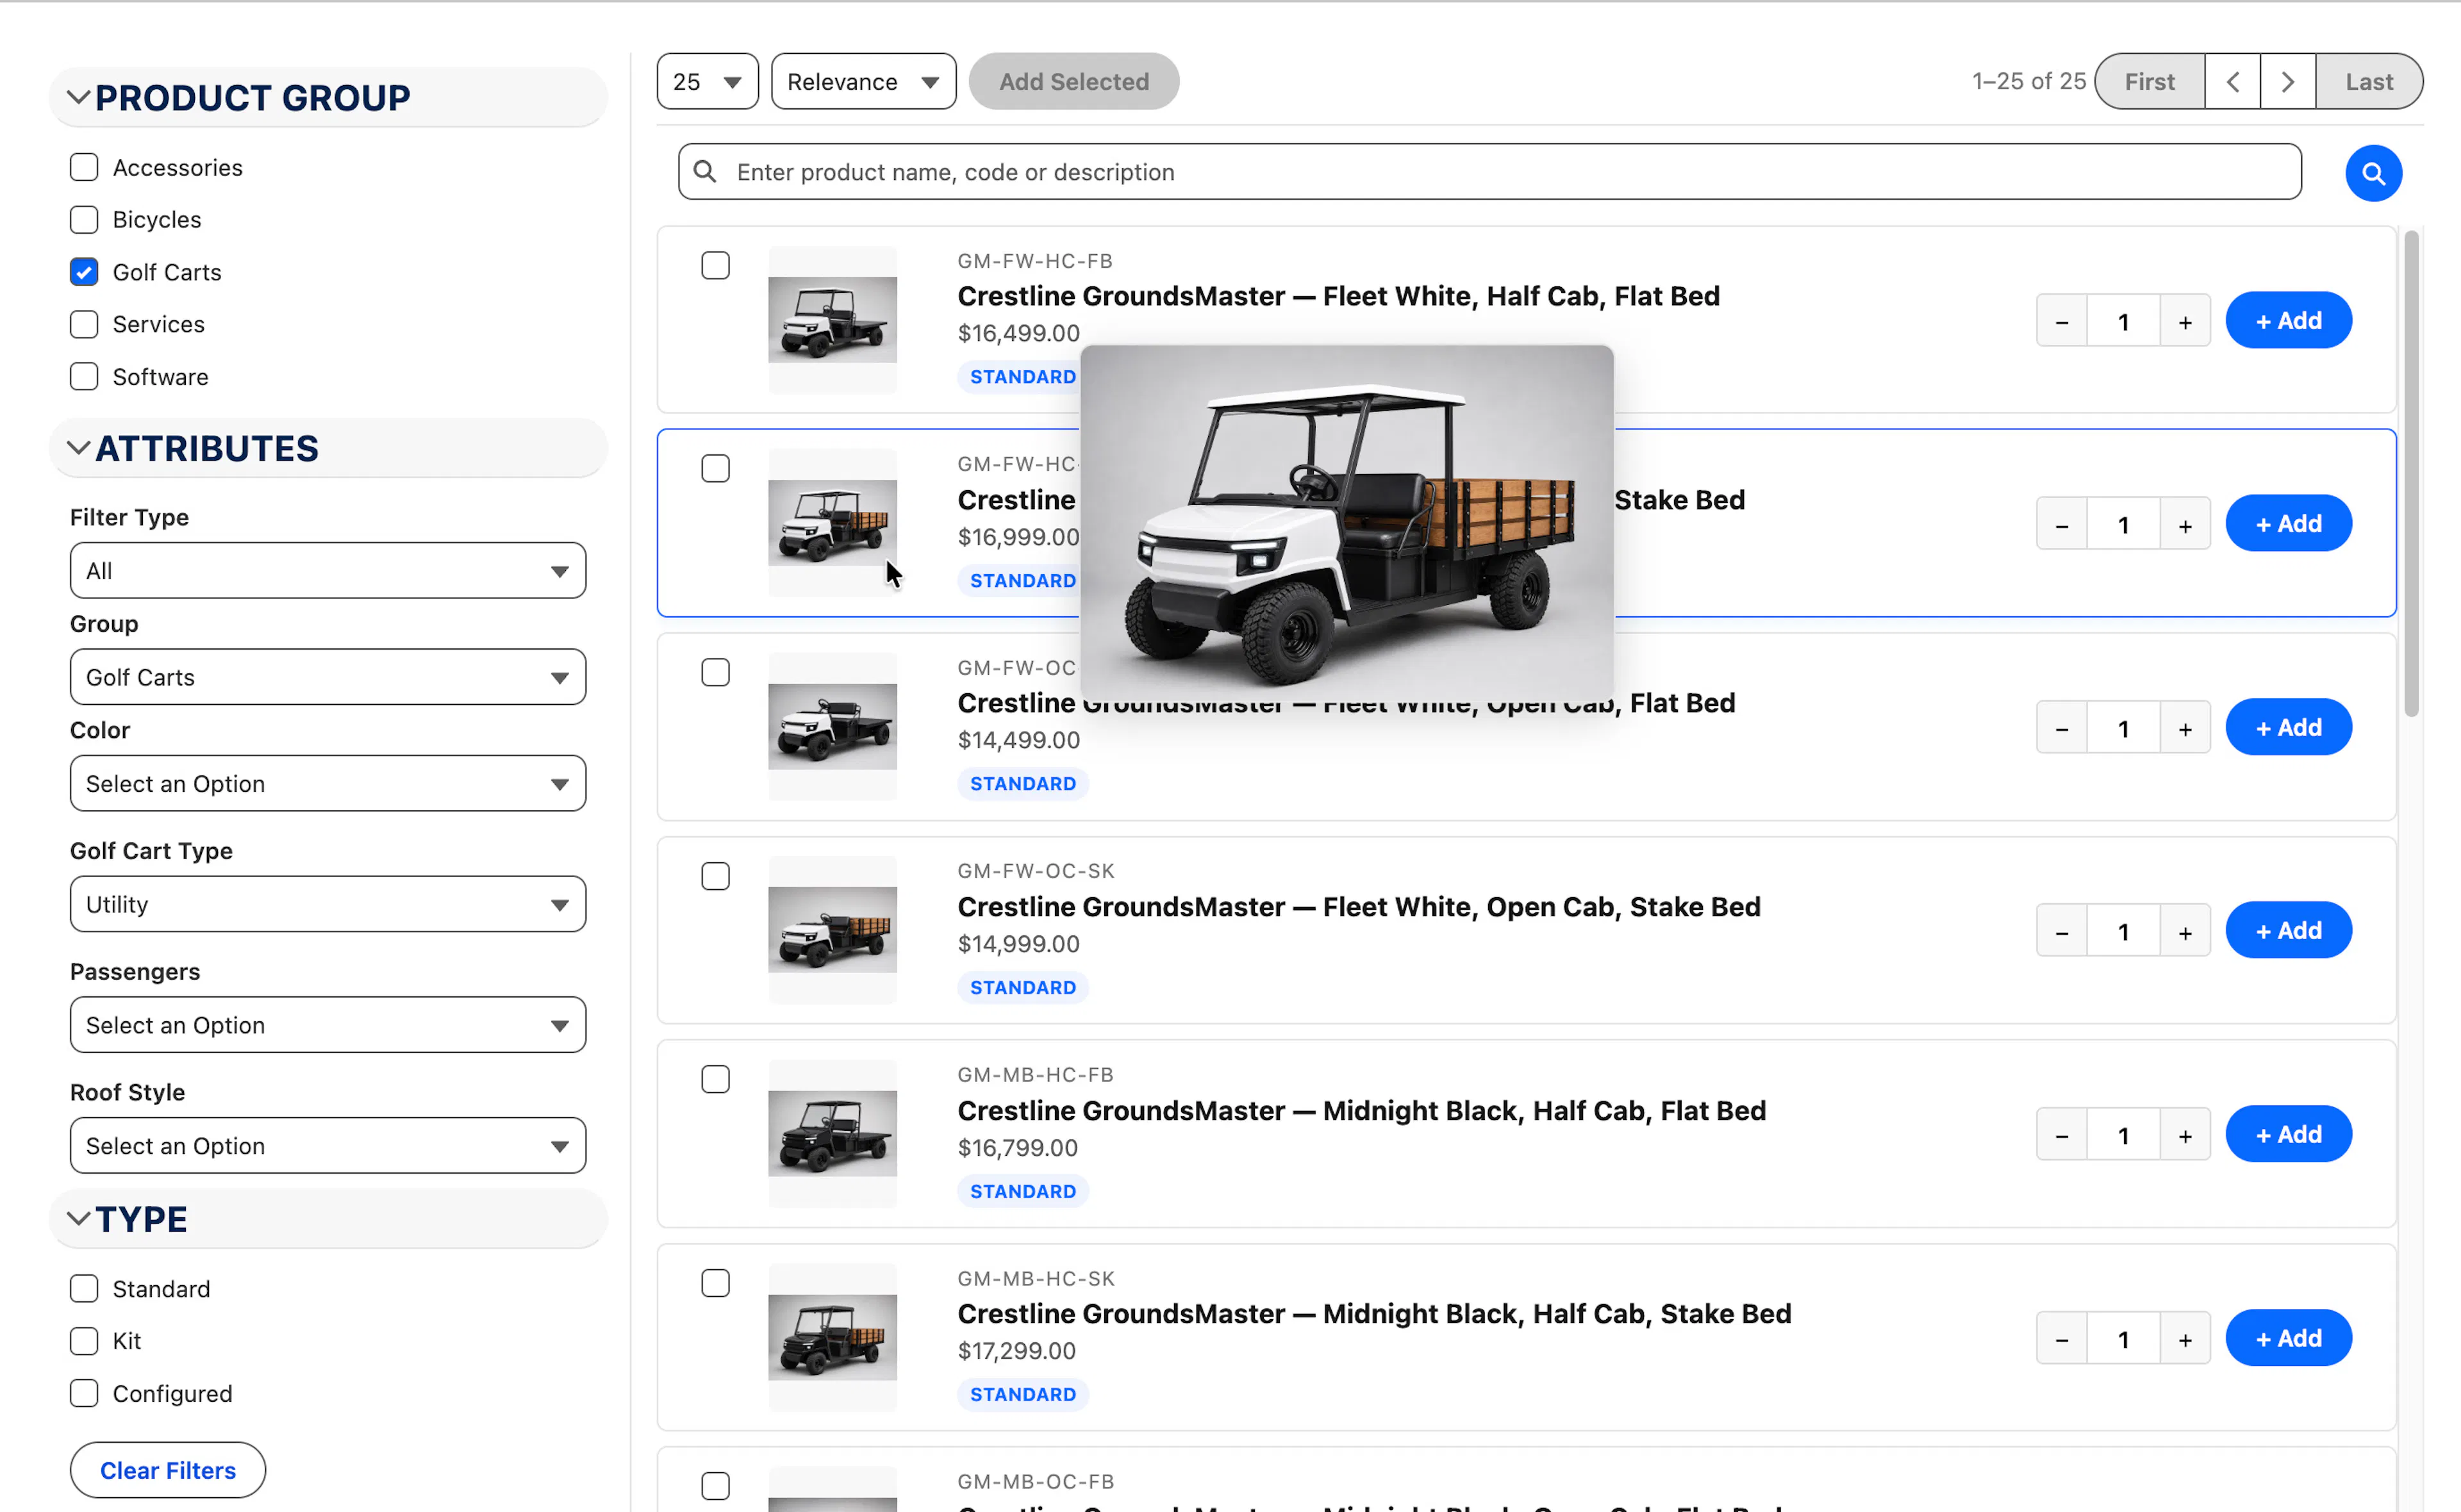2461x1512 pixels.
Task: Open the Relevance sort dropdown
Action: pos(863,82)
